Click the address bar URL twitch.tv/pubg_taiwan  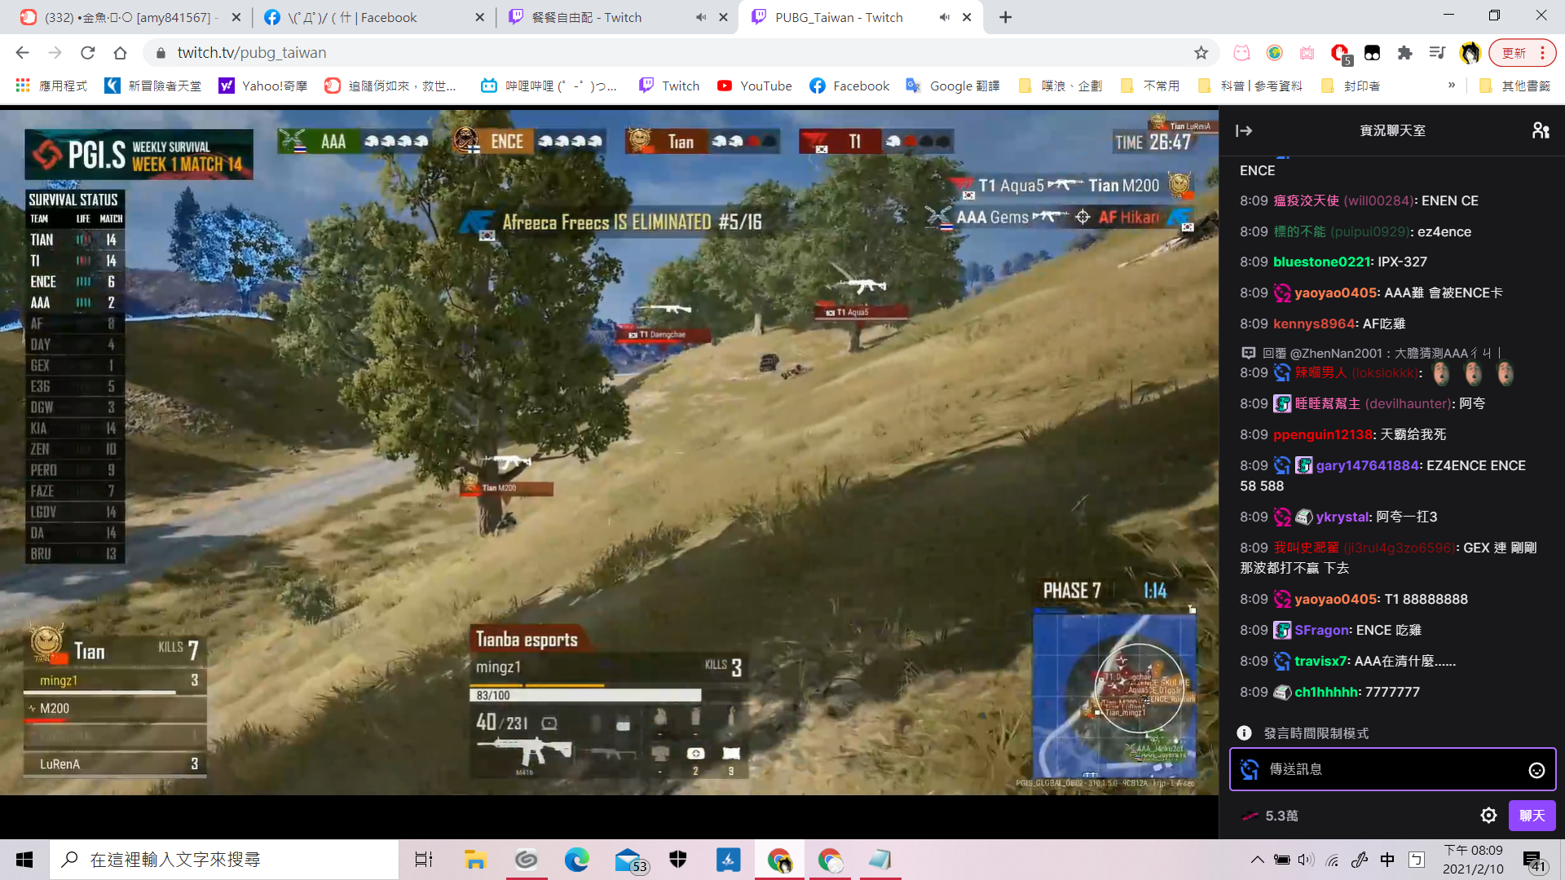click(x=252, y=53)
